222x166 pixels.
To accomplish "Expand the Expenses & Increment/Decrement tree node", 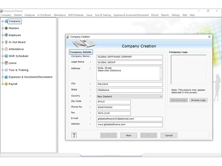I will [x=3, y=77].
